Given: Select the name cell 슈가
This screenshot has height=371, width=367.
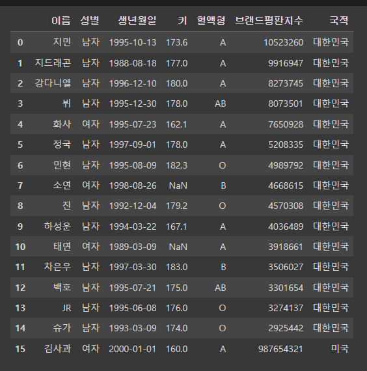Looking at the screenshot, I should 62,328.
